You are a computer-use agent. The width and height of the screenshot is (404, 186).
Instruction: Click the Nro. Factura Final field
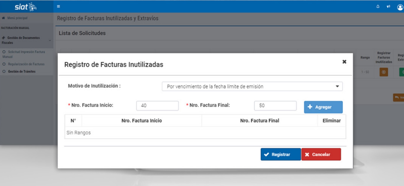click(275, 106)
